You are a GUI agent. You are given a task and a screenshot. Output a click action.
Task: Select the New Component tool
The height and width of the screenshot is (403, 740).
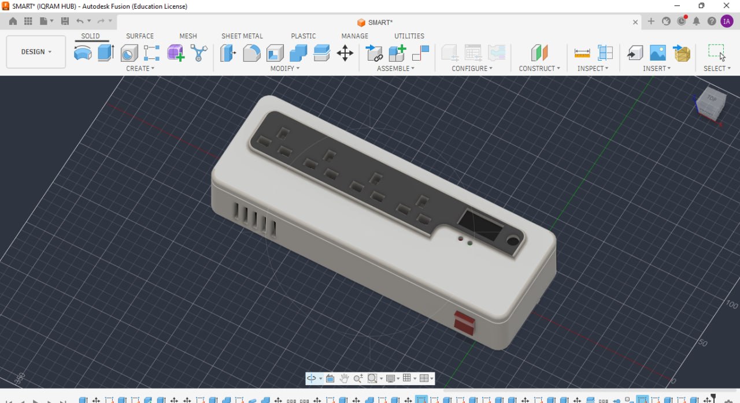click(398, 53)
